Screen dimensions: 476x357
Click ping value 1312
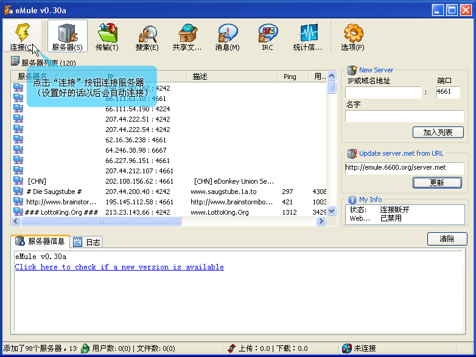tap(289, 212)
